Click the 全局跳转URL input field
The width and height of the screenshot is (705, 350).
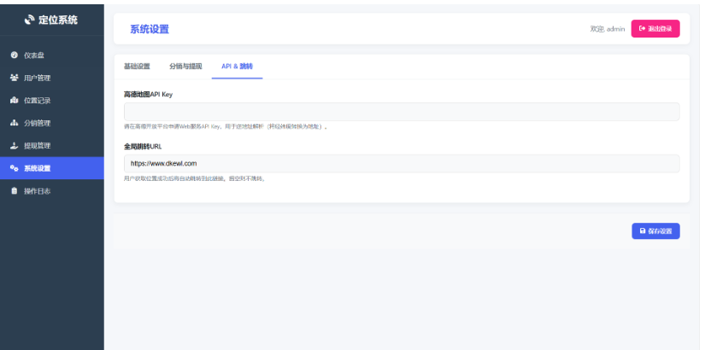tap(402, 164)
